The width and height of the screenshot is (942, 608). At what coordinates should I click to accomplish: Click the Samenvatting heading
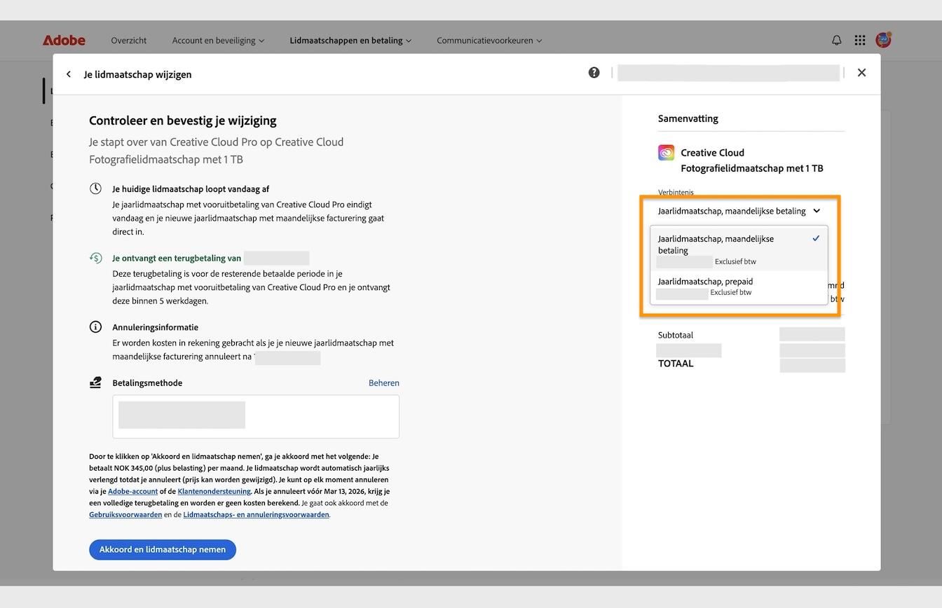688,119
